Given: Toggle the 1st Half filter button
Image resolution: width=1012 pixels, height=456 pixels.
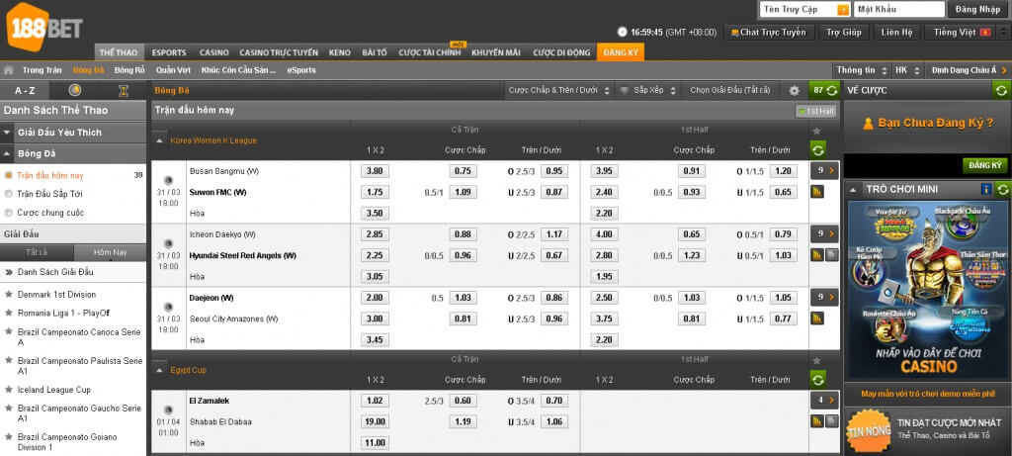Looking at the screenshot, I should [816, 111].
